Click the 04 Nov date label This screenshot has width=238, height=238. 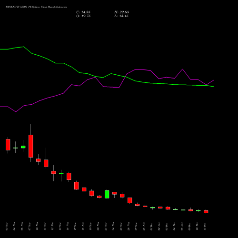click(14, 227)
